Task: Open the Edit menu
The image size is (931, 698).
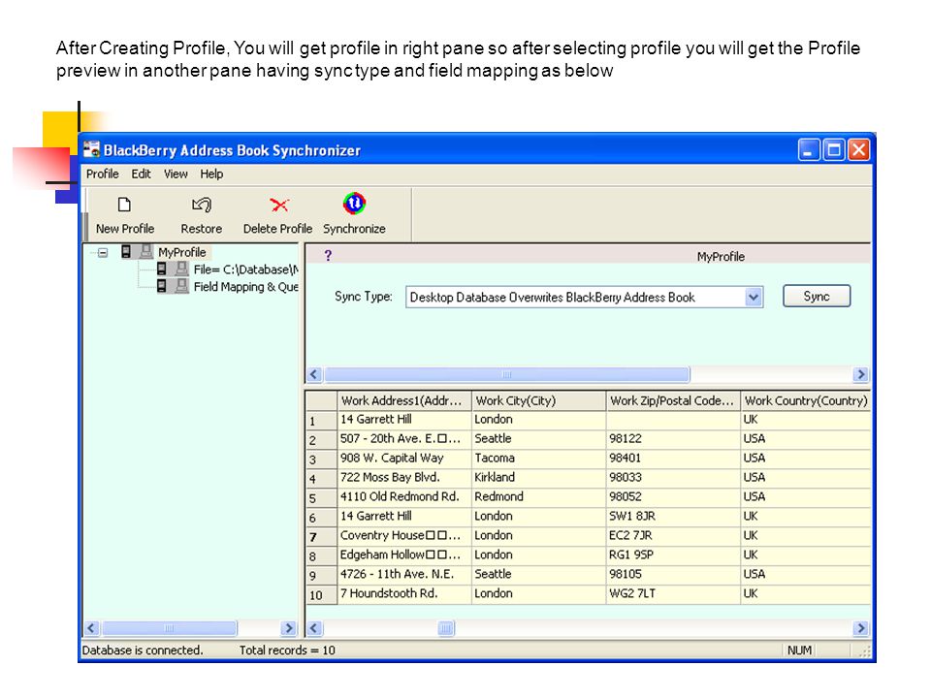Action: (x=141, y=174)
